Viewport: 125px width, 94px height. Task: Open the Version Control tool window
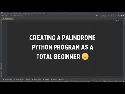pyautogui.click(x=8, y=79)
